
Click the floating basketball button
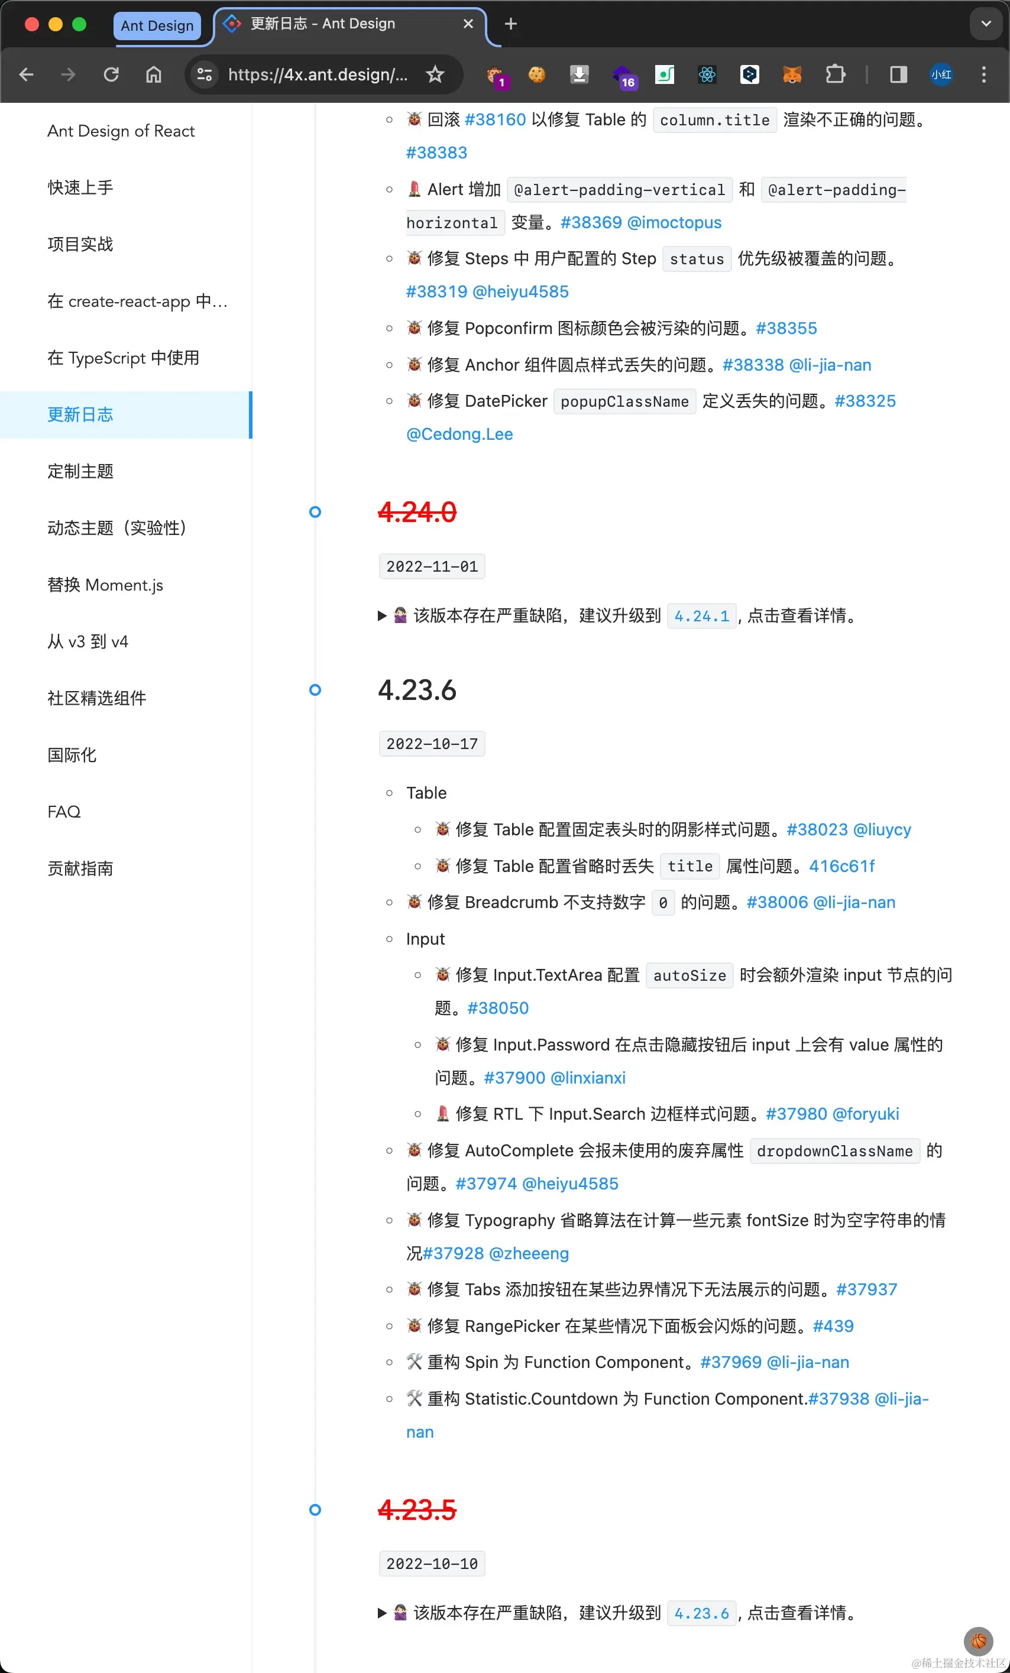[x=978, y=1641]
